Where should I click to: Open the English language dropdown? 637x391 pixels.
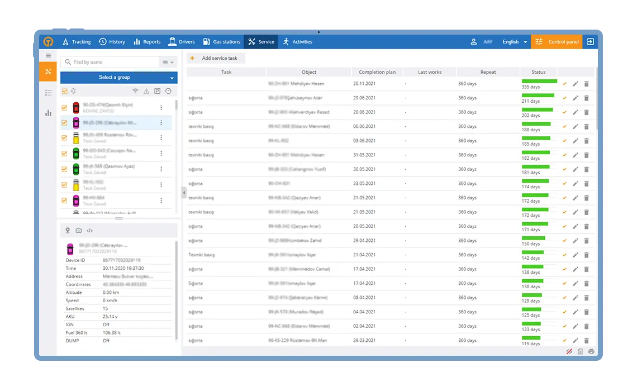pyautogui.click(x=515, y=42)
